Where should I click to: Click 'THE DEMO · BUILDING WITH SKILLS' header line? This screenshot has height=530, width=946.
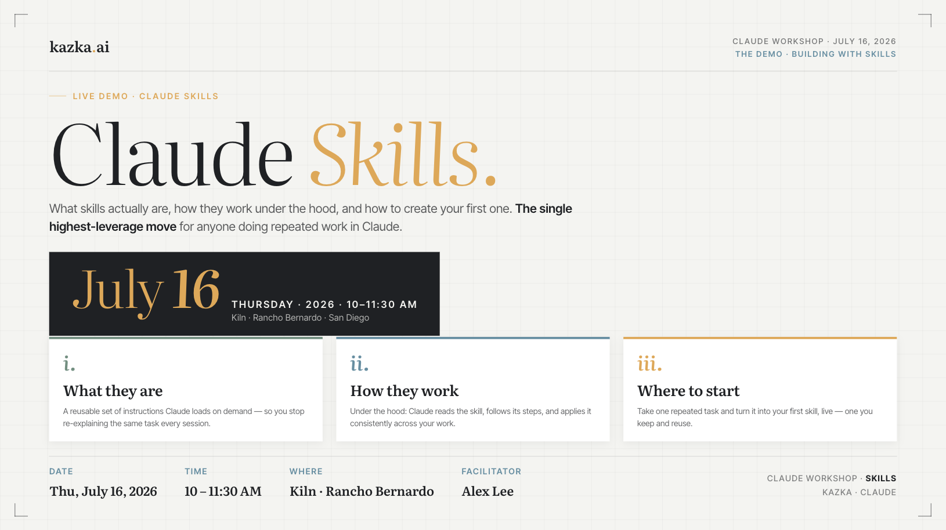[x=815, y=54]
